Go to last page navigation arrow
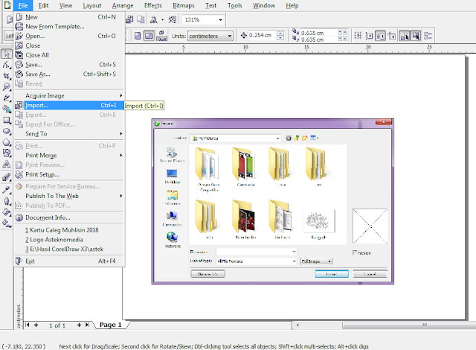Screen dimensions: 476x350 pyautogui.click(x=88, y=325)
